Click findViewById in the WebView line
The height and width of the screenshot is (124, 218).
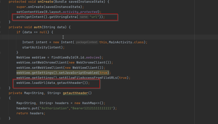(63, 58)
